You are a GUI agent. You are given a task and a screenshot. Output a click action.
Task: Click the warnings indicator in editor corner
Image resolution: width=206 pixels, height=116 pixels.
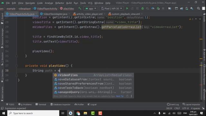191,19
